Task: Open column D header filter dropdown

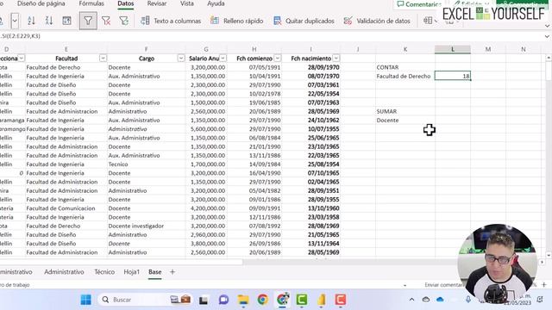Action: [21, 58]
